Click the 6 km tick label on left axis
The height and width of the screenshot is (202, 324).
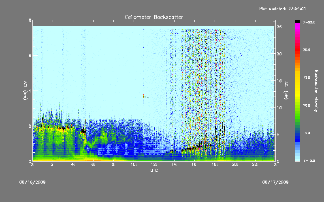pyautogui.click(x=30, y=55)
